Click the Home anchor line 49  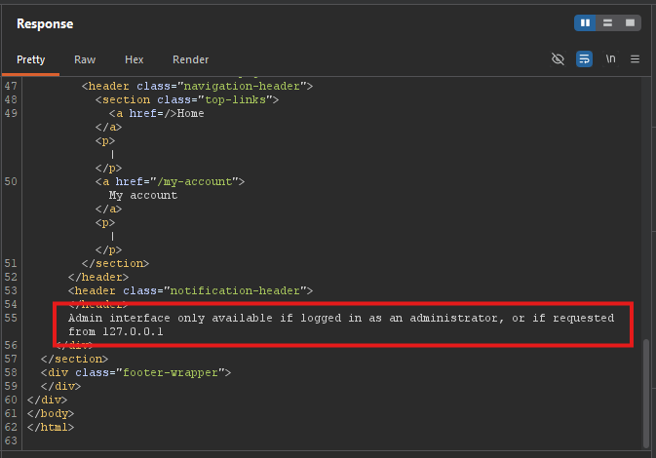coord(157,114)
